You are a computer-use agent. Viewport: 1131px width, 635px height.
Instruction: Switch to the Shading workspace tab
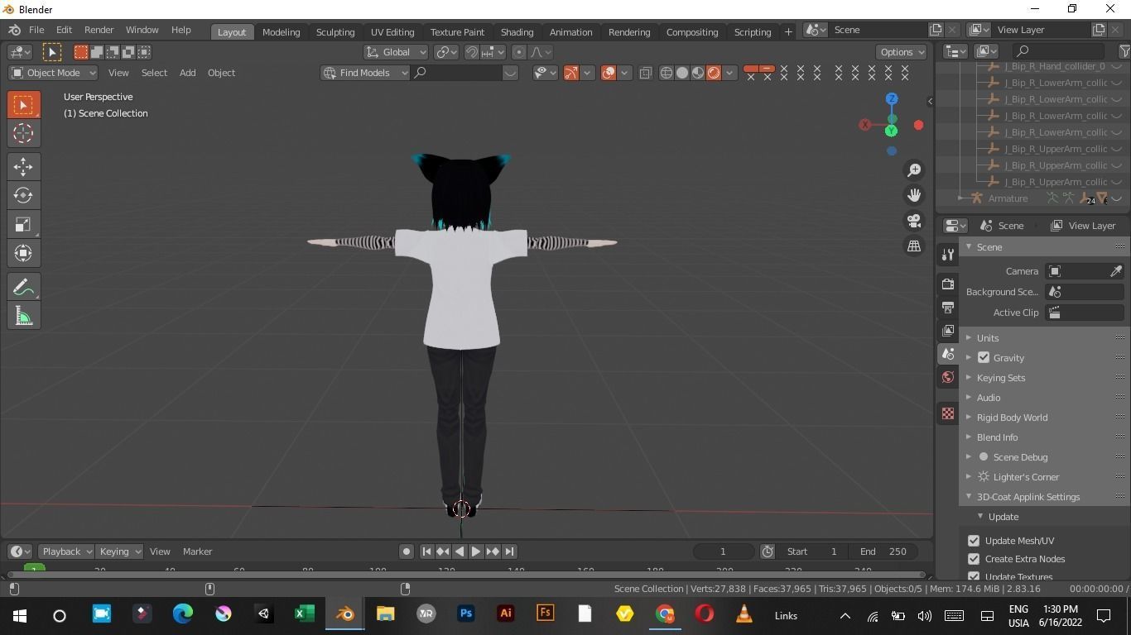pyautogui.click(x=516, y=31)
